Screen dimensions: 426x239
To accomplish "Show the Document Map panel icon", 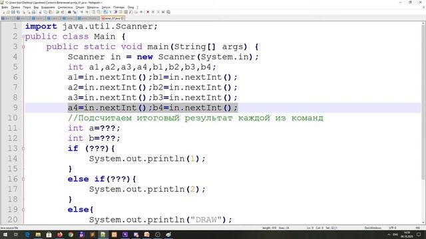I will tap(126, 12).
